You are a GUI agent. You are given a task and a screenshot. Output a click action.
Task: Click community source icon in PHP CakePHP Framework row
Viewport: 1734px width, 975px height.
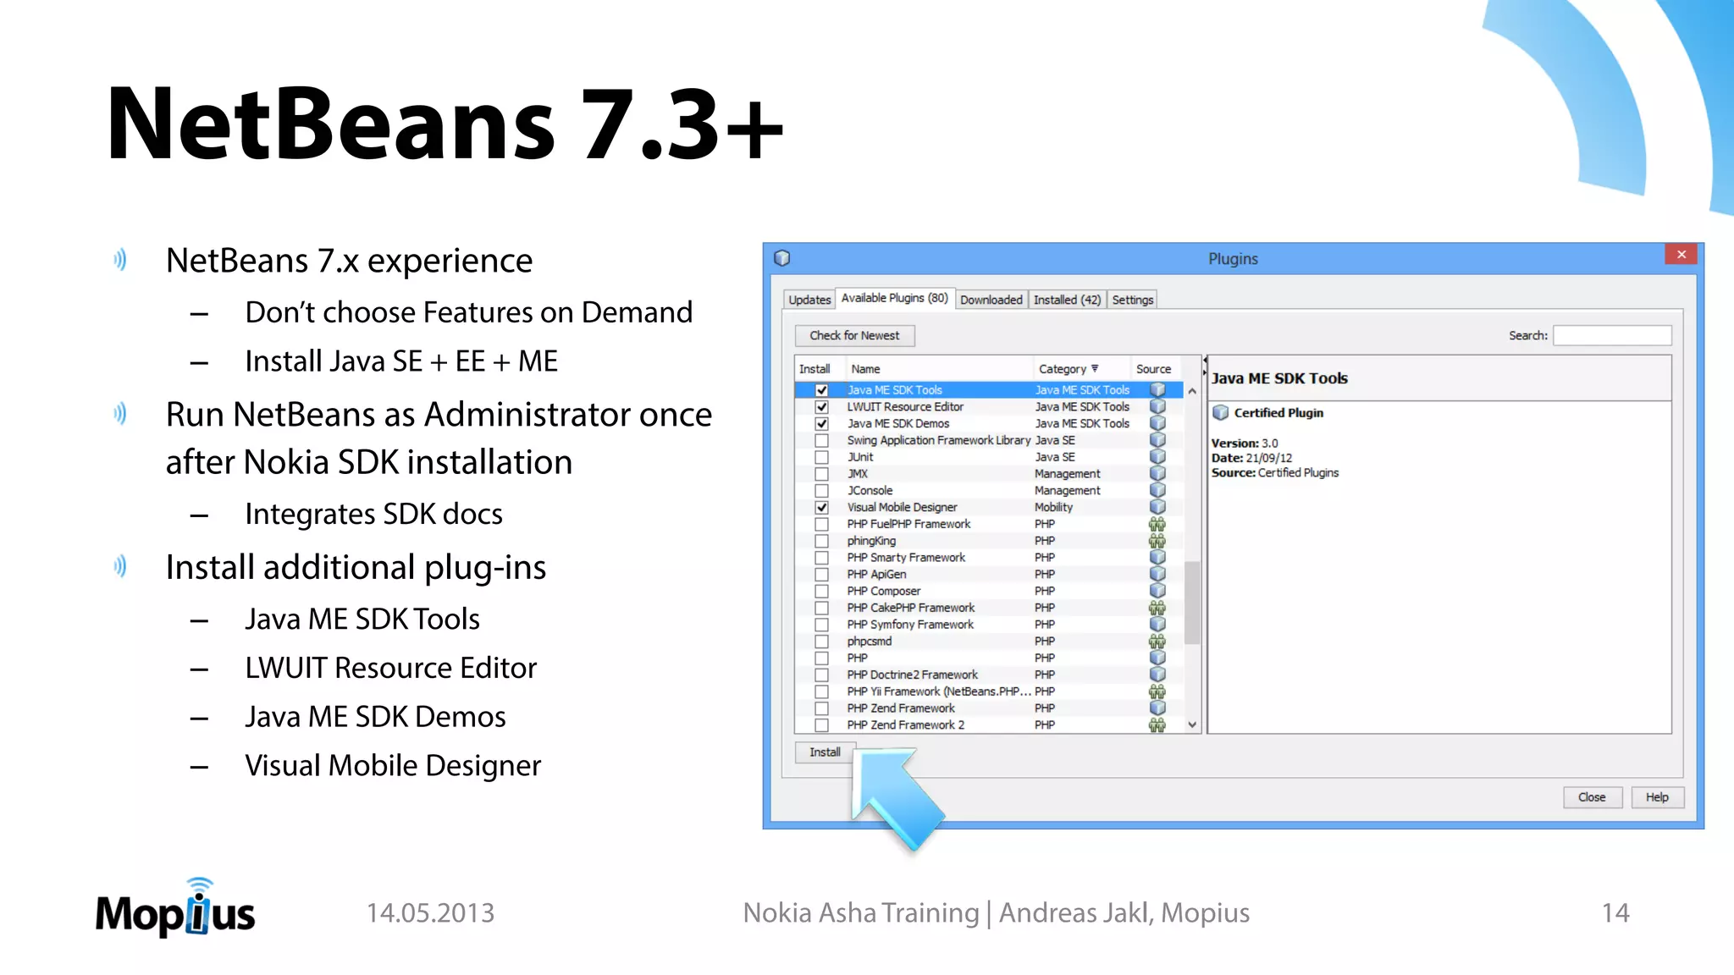pyautogui.click(x=1157, y=608)
